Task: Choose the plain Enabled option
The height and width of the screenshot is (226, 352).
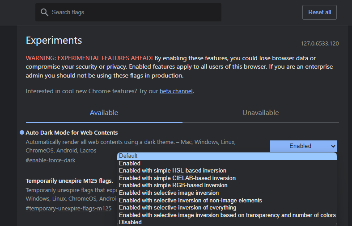Action: (x=130, y=164)
